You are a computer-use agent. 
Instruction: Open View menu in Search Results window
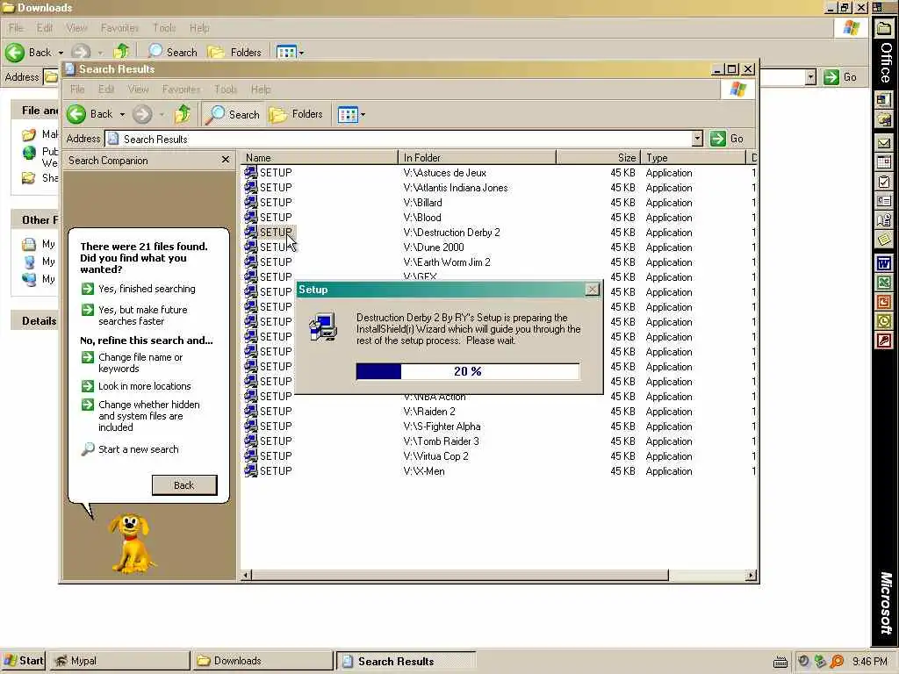coord(138,90)
